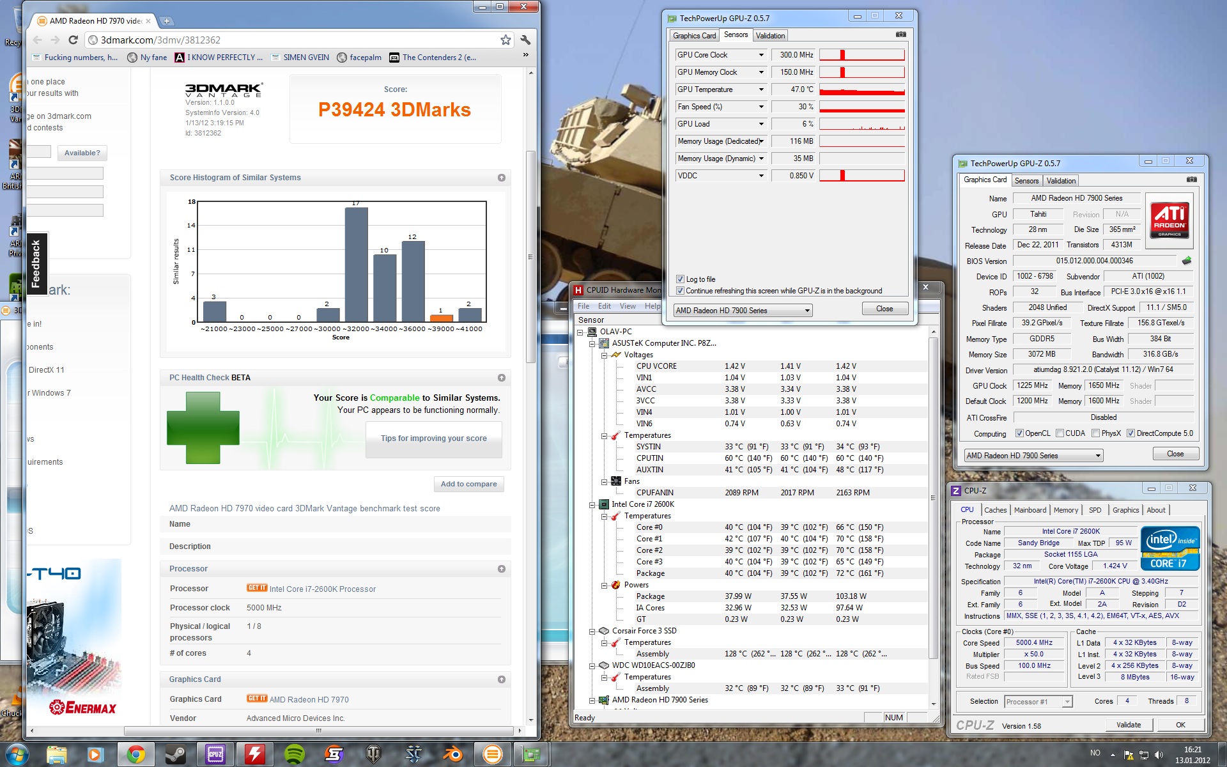1227x767 pixels.
Task: Switch to CPU-Z taskbar button
Action: click(215, 755)
